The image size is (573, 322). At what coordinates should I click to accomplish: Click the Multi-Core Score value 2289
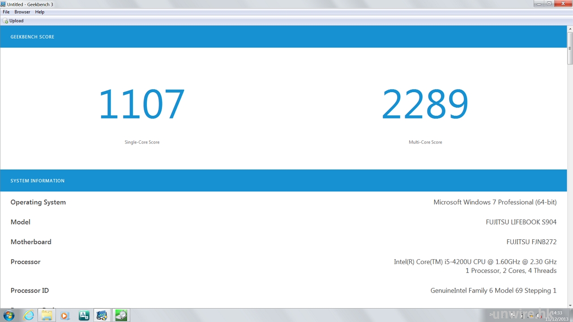click(x=425, y=104)
